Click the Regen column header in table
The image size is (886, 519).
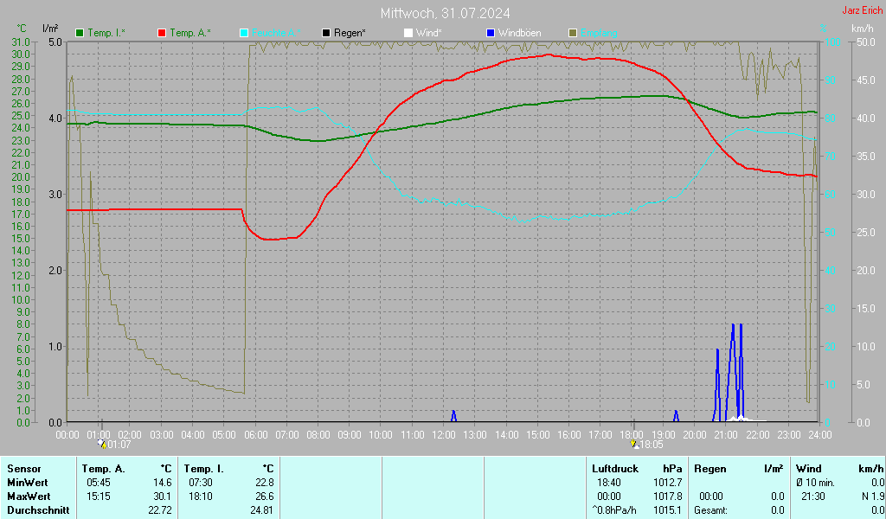[710, 468]
